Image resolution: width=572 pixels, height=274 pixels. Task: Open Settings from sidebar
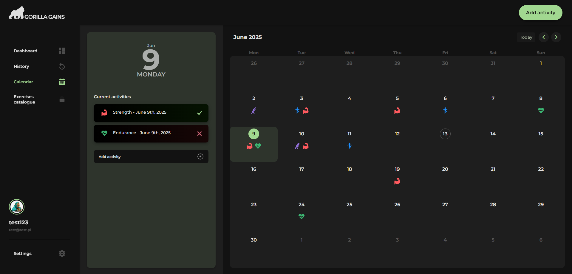pyautogui.click(x=23, y=253)
